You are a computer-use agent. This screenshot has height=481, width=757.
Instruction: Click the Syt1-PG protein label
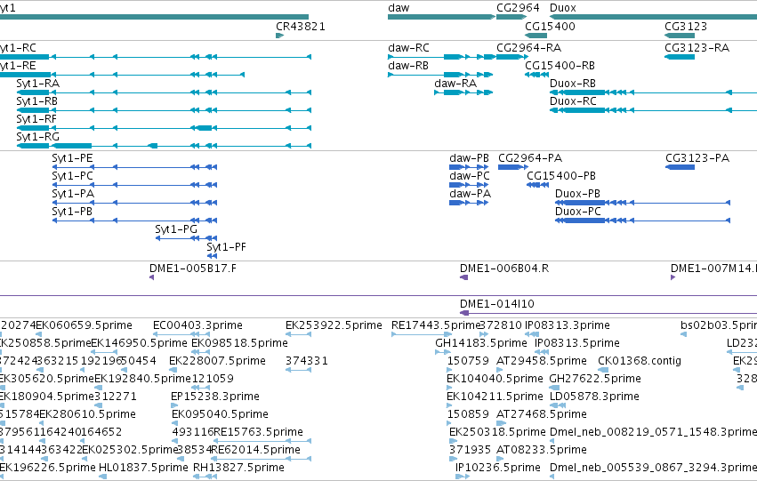[176, 229]
